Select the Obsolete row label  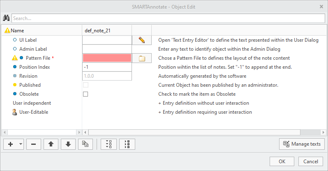(29, 94)
